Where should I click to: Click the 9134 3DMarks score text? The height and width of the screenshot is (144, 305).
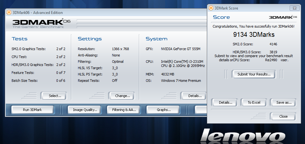coord(254,35)
